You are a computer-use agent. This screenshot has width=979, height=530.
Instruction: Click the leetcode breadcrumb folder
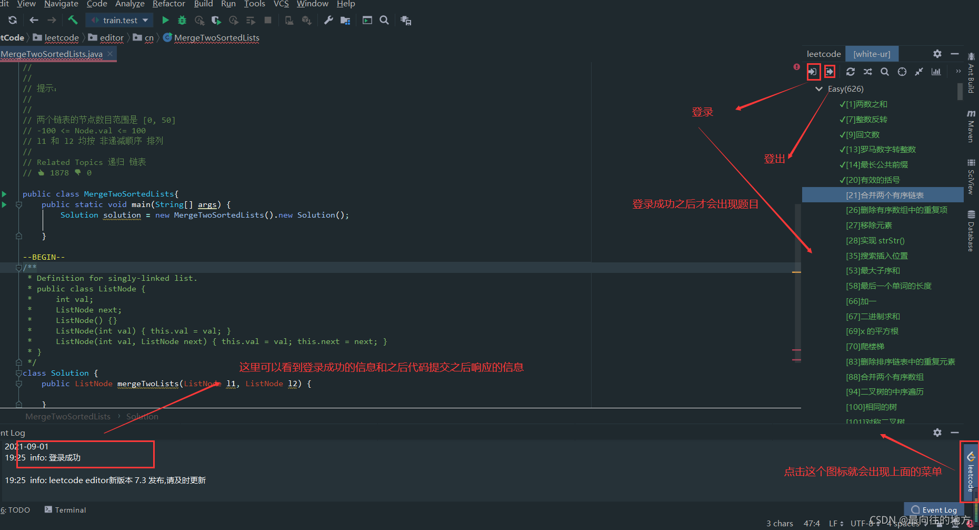[56, 38]
